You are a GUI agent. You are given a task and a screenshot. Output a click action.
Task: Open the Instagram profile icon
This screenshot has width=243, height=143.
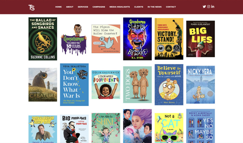(209, 7)
